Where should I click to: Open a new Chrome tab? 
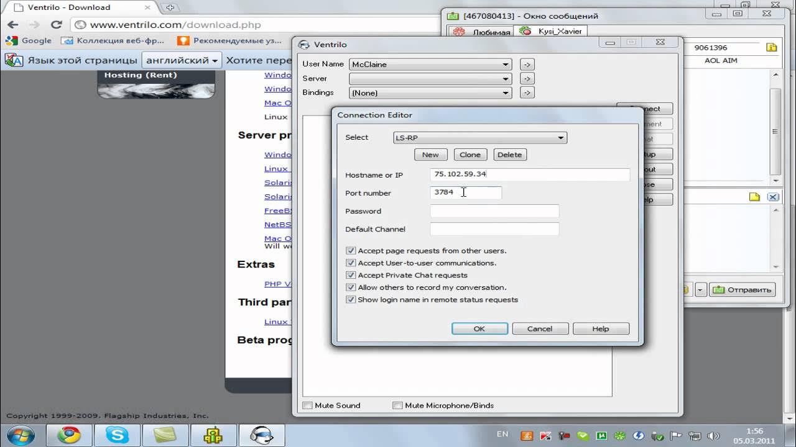point(170,7)
